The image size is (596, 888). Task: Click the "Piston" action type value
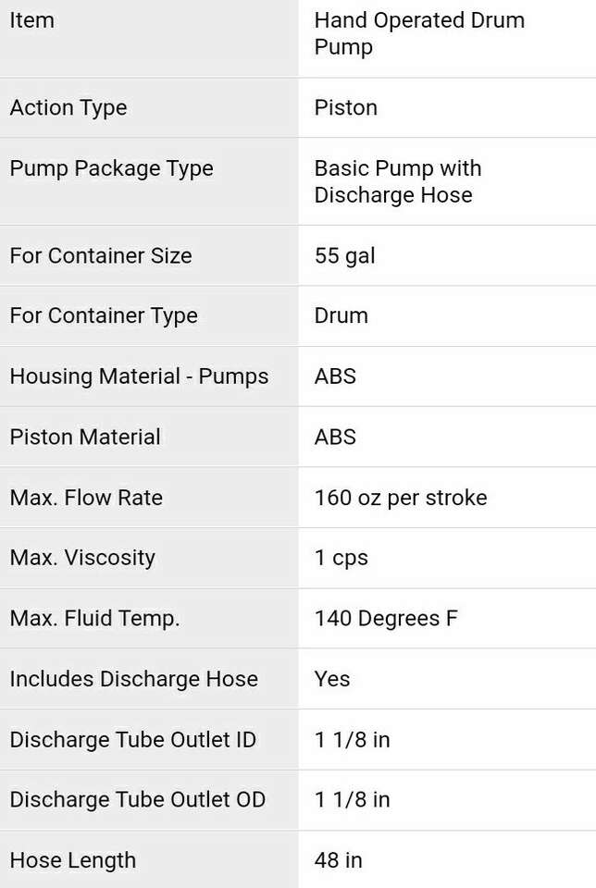point(346,107)
